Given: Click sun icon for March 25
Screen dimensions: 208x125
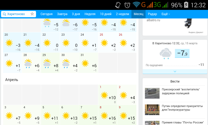Looking at the screenshot, I should pyautogui.click(x=104, y=43).
